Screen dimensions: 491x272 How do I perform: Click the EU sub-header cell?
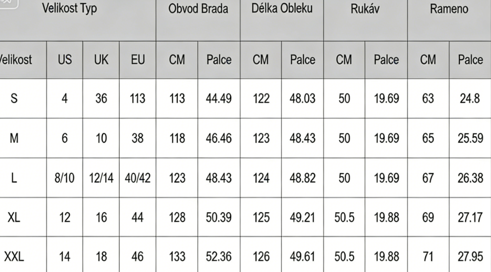point(138,59)
